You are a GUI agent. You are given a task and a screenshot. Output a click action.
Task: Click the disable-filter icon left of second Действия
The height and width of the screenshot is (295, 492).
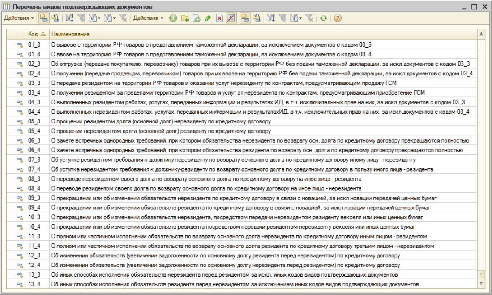(123, 18)
